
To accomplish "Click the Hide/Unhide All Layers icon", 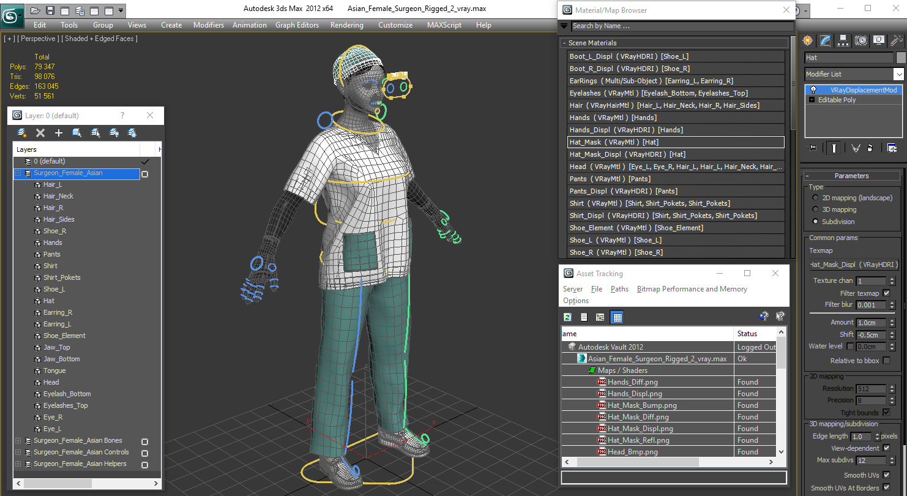I will [x=114, y=132].
